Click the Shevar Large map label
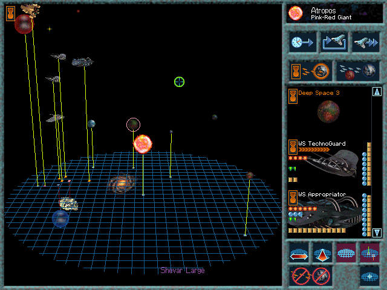 click(183, 271)
